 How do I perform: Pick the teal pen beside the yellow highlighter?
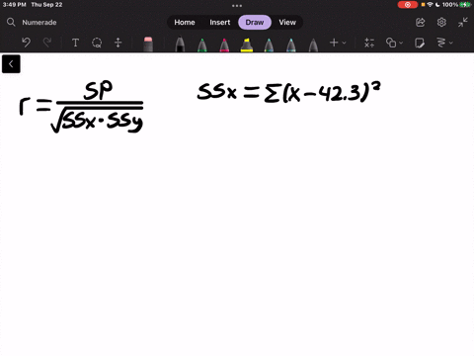pyautogui.click(x=269, y=44)
